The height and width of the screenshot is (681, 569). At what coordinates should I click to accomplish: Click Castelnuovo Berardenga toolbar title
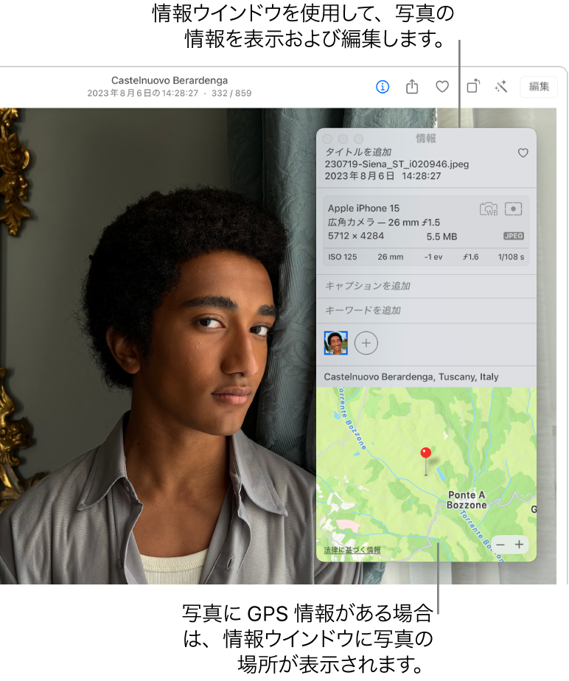coord(170,80)
